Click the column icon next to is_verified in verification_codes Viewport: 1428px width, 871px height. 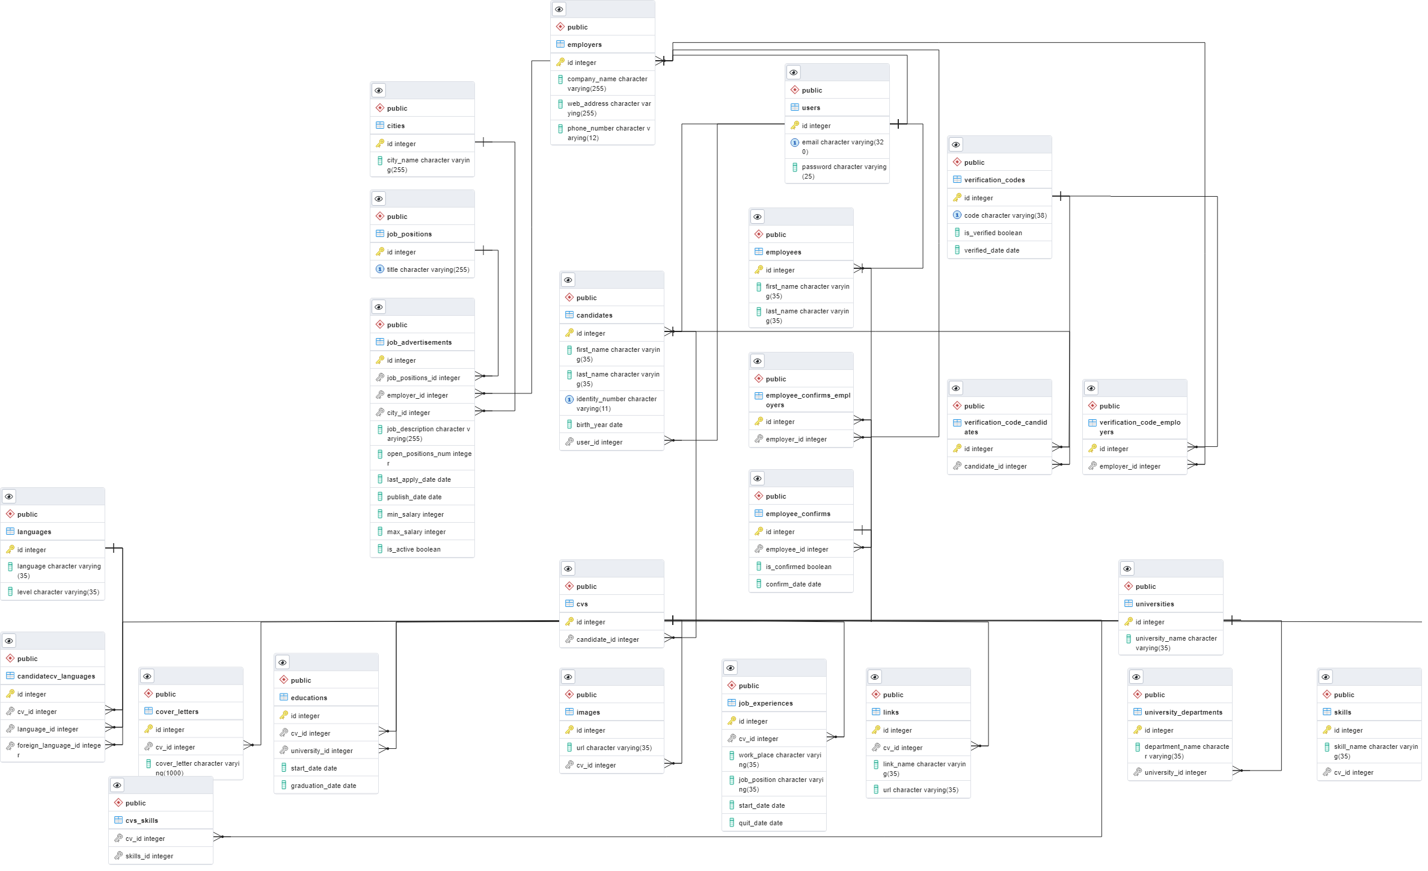tap(957, 232)
